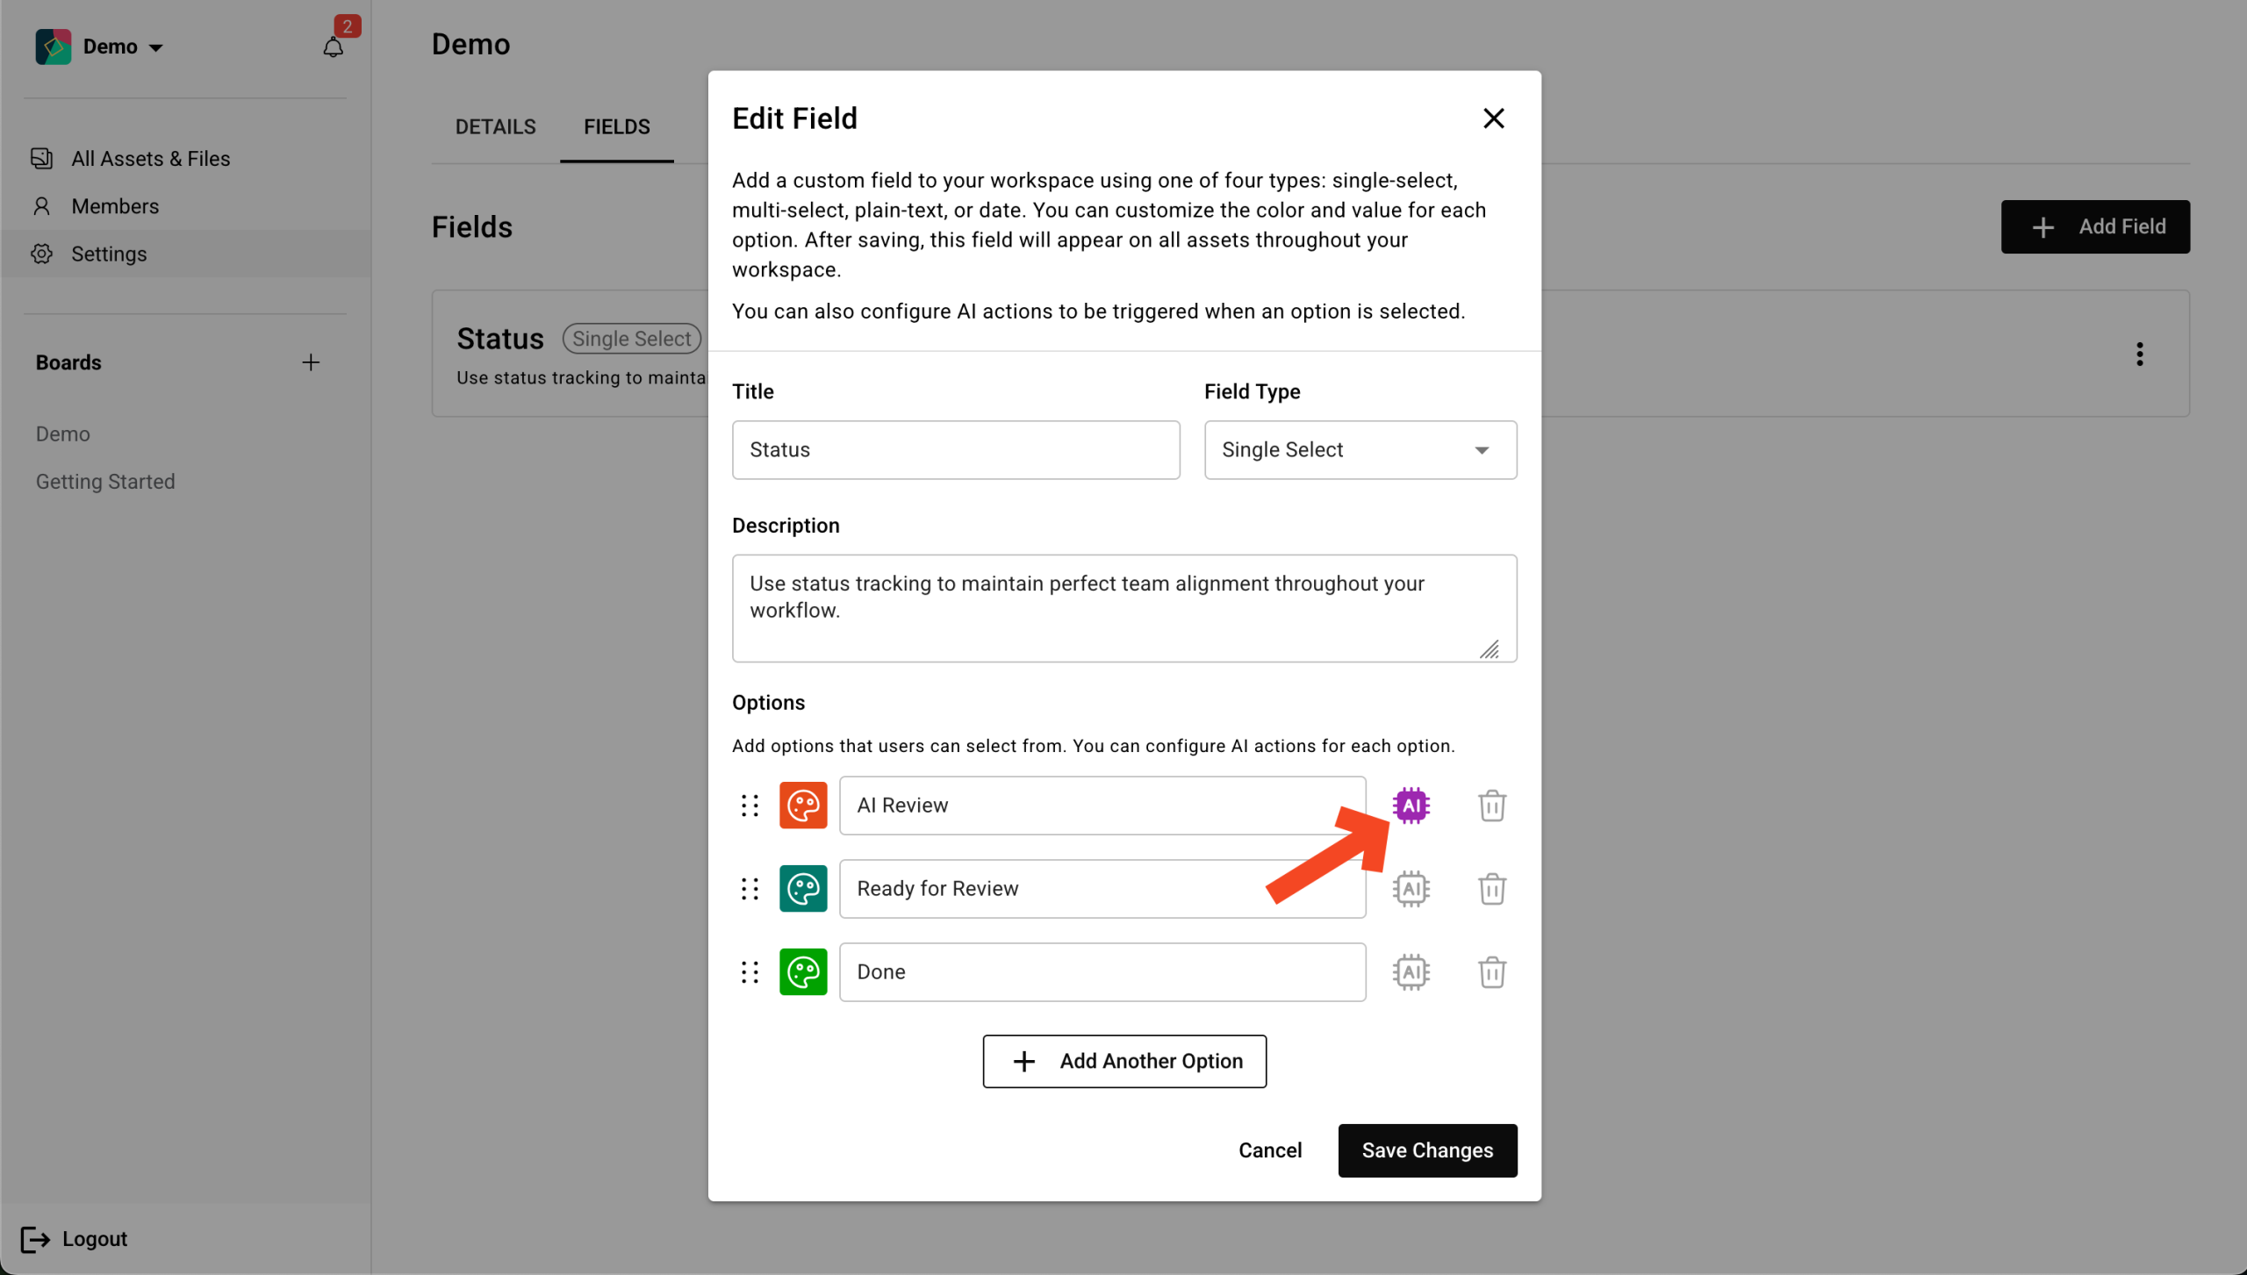Click Save Changes button
2247x1275 pixels.
(x=1426, y=1150)
